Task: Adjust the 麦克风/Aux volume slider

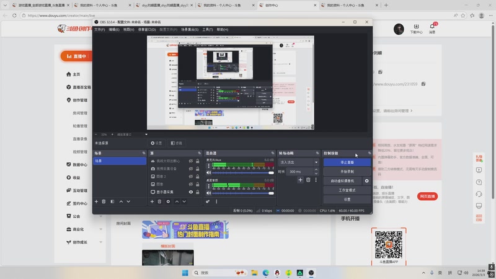Action: pos(243,173)
